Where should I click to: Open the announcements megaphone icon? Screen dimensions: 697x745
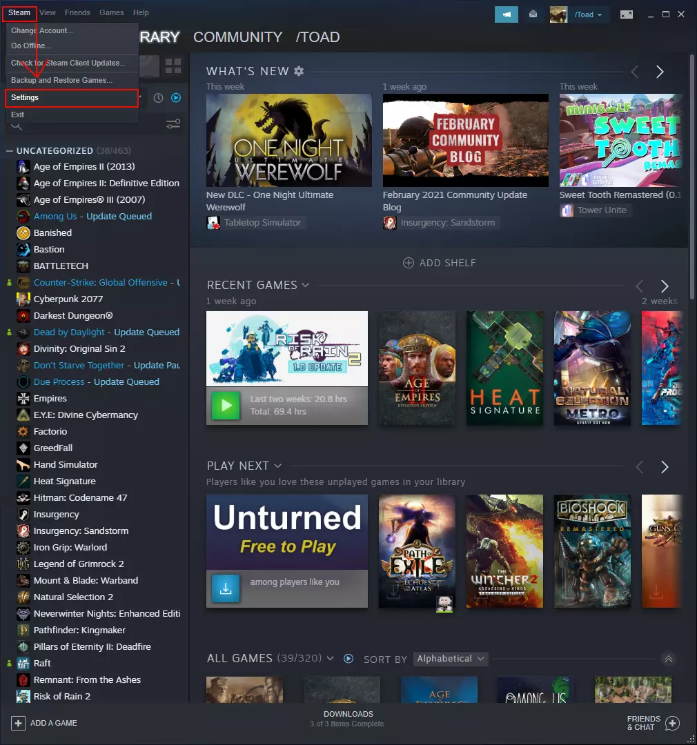point(507,14)
